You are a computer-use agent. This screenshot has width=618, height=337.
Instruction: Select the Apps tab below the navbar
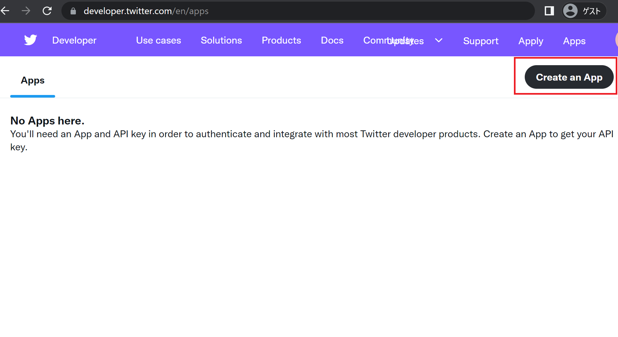click(33, 81)
